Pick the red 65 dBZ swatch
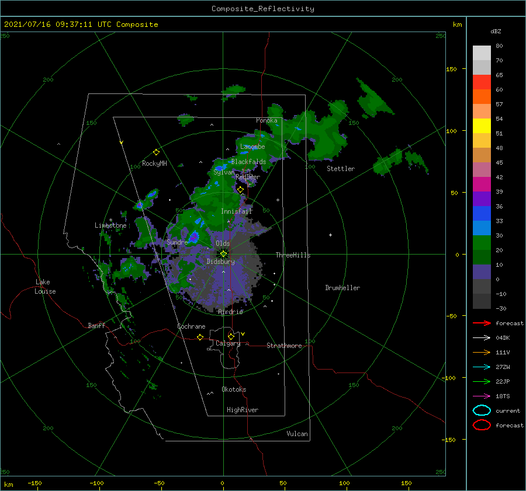This screenshot has width=526, height=491. 482,82
